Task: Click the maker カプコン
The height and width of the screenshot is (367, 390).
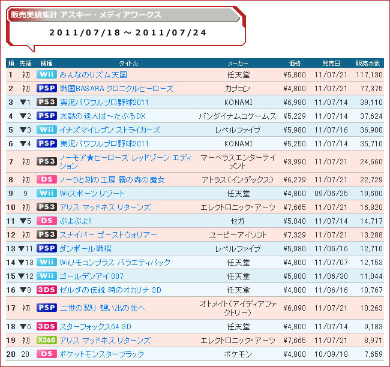Action: pyautogui.click(x=238, y=89)
